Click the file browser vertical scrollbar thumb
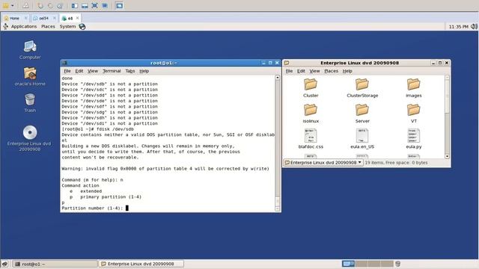The width and height of the screenshot is (479, 269). [448, 97]
